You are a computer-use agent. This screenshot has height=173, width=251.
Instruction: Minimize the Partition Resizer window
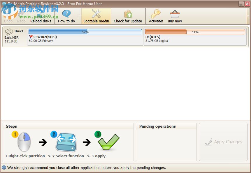[x=241, y=4]
